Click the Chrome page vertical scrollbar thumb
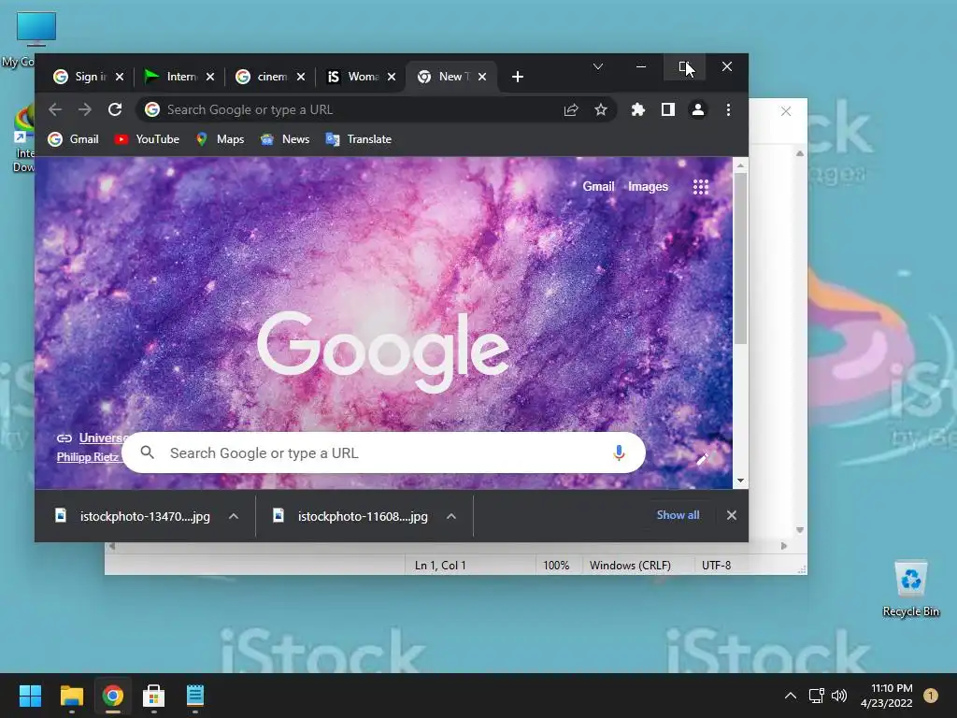957x718 pixels. pos(740,259)
